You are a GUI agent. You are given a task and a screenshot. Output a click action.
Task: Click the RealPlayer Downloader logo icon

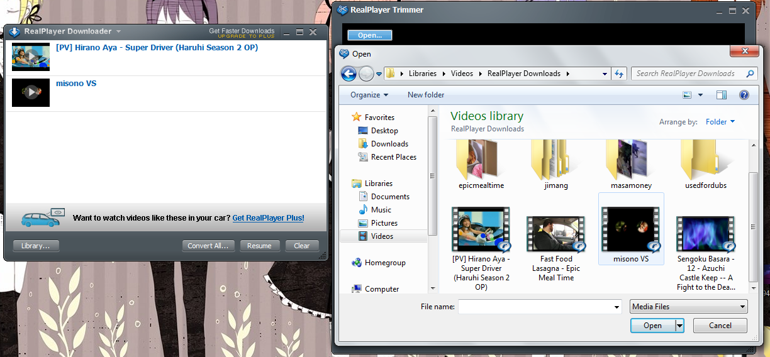click(14, 31)
